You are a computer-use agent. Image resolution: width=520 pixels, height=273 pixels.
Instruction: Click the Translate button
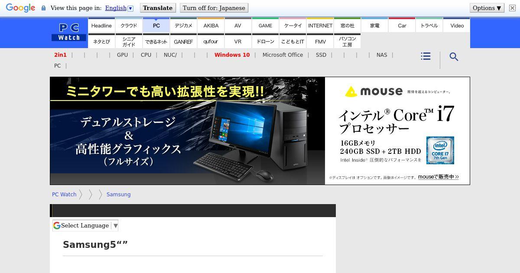(x=158, y=8)
